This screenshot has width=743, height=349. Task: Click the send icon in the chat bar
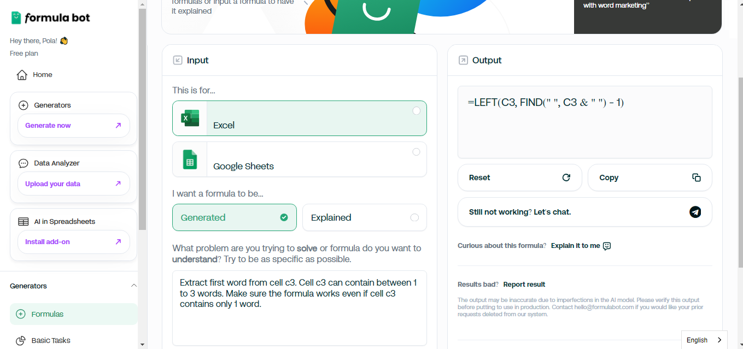tap(695, 212)
